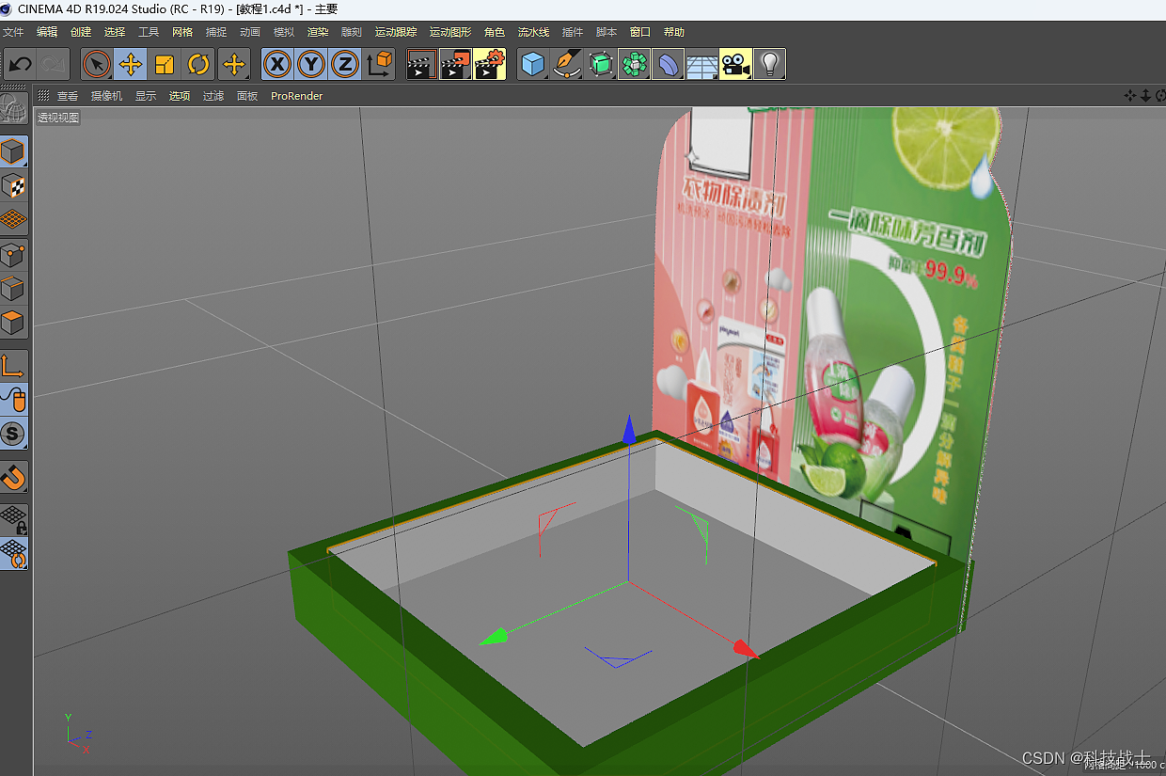Select the Live Selection tool
This screenshot has height=776, width=1166.
(97, 64)
